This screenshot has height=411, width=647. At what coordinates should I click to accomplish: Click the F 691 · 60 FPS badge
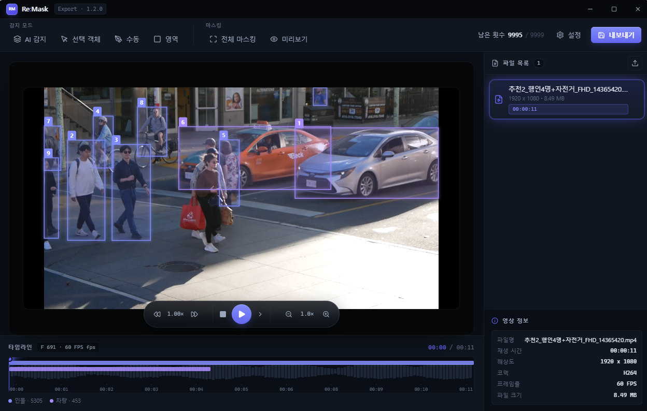[x=68, y=347]
